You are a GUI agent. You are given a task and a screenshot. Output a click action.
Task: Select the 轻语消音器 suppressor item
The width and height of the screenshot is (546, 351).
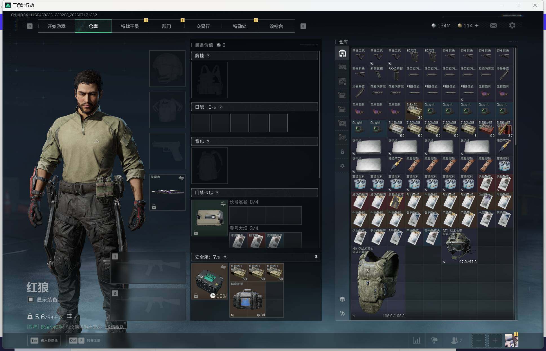(x=486, y=75)
